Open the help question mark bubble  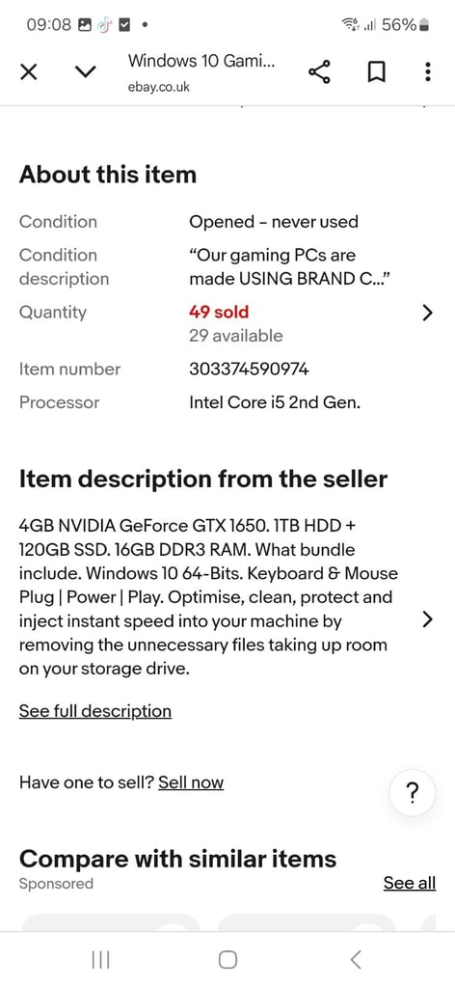point(413,793)
